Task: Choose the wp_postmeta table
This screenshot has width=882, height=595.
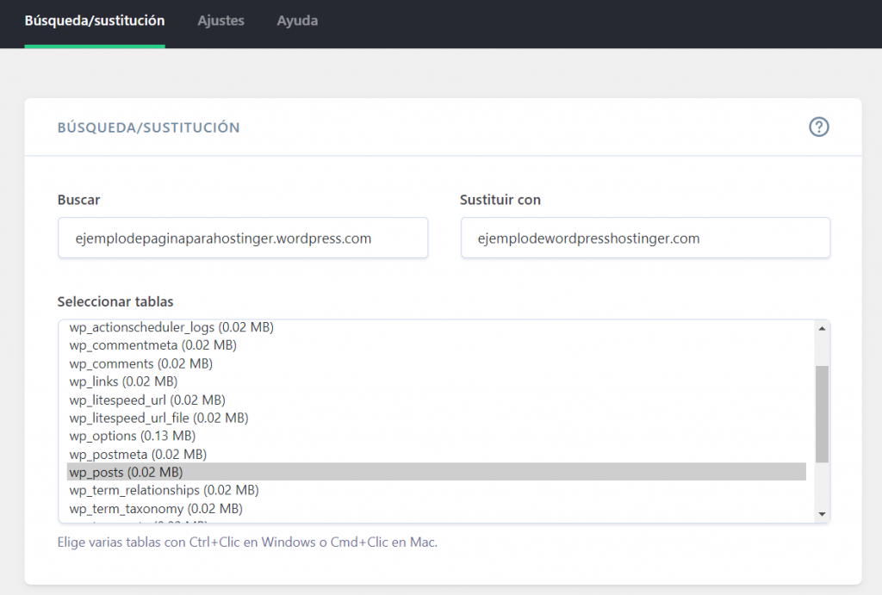Action: tap(138, 454)
